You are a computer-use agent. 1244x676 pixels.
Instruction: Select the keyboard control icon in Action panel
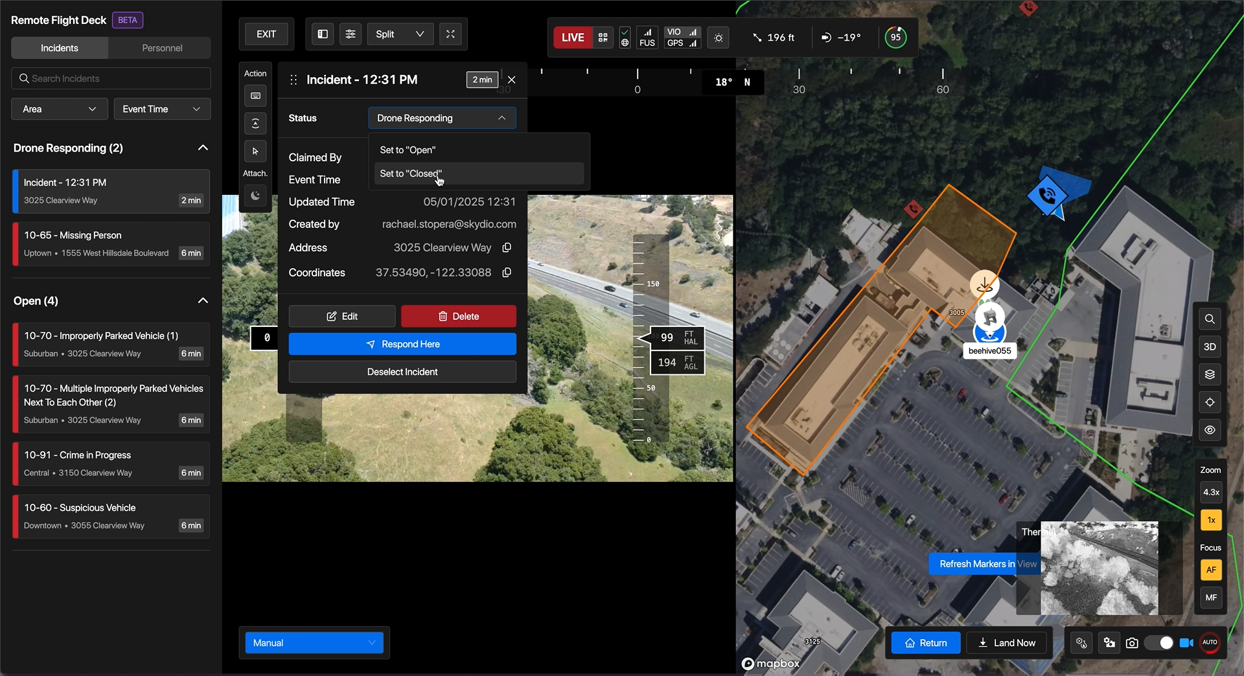[x=255, y=96]
